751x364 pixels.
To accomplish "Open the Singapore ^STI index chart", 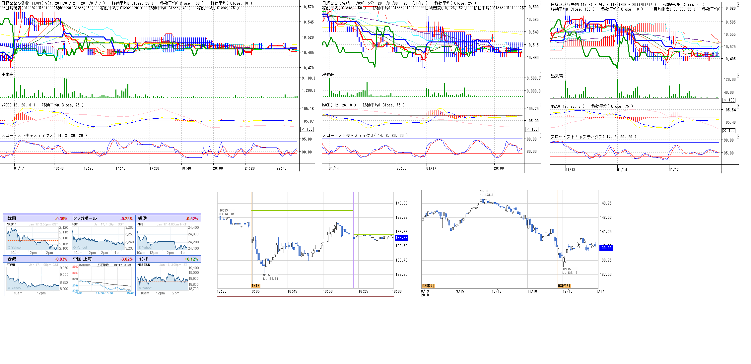I will (x=98, y=238).
